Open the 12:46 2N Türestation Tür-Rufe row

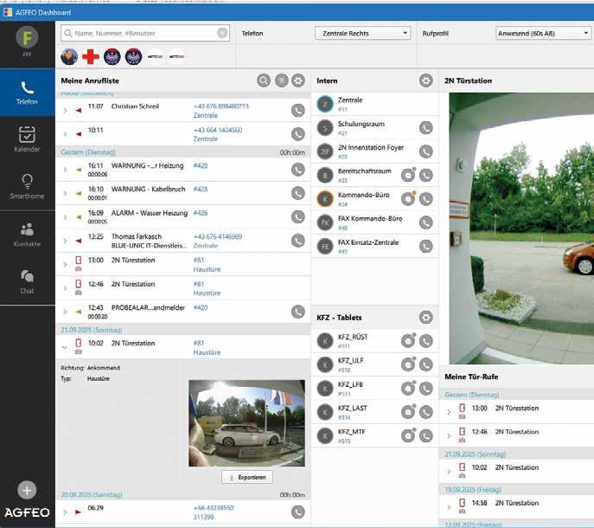[x=517, y=435]
